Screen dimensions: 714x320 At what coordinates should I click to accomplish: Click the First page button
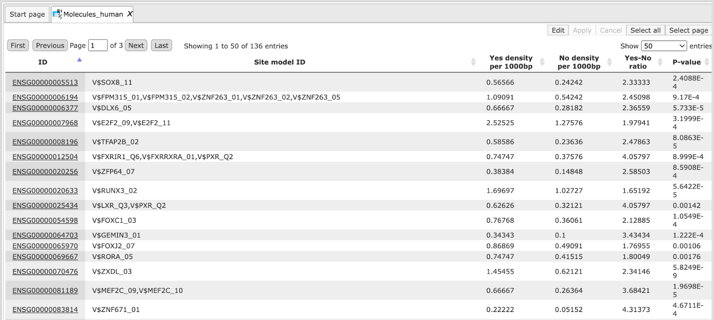pyautogui.click(x=18, y=45)
